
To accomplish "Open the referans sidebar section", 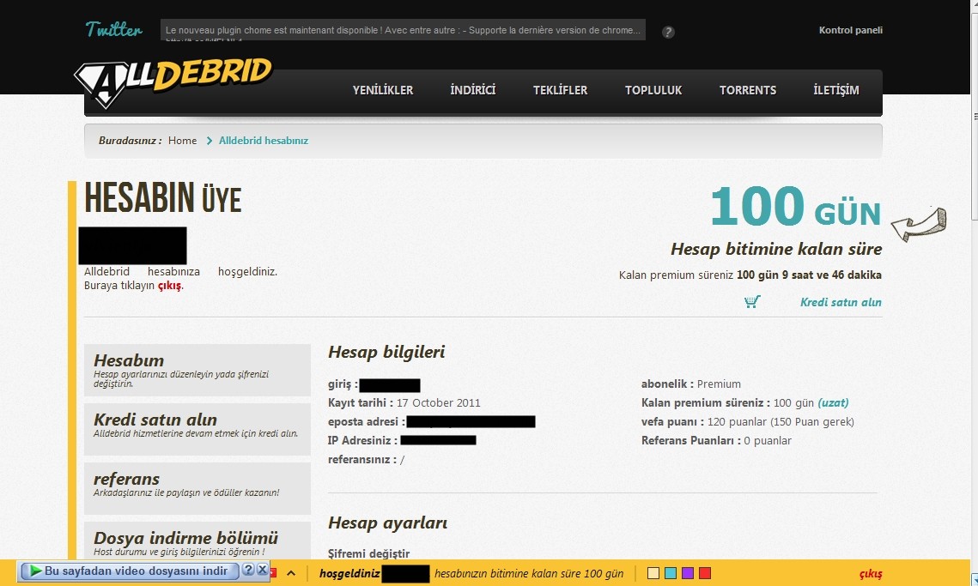I will pyautogui.click(x=197, y=488).
